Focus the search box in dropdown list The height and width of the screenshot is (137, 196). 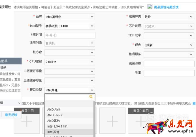67,97
